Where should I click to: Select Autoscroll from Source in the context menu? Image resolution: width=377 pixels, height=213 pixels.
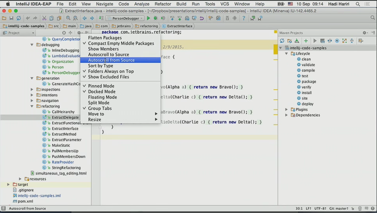111,60
